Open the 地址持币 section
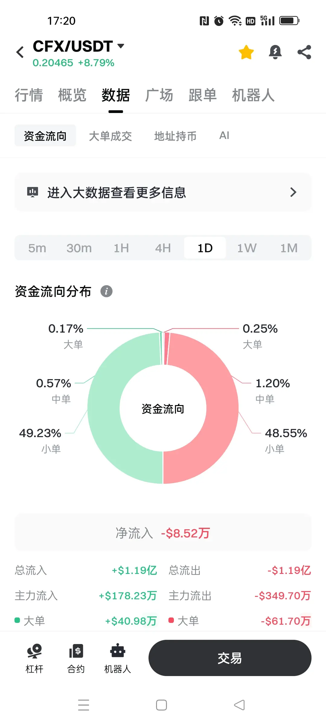Image resolution: width=326 pixels, height=725 pixels. [175, 136]
